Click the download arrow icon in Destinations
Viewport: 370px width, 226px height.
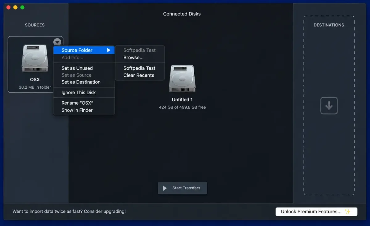pyautogui.click(x=329, y=106)
